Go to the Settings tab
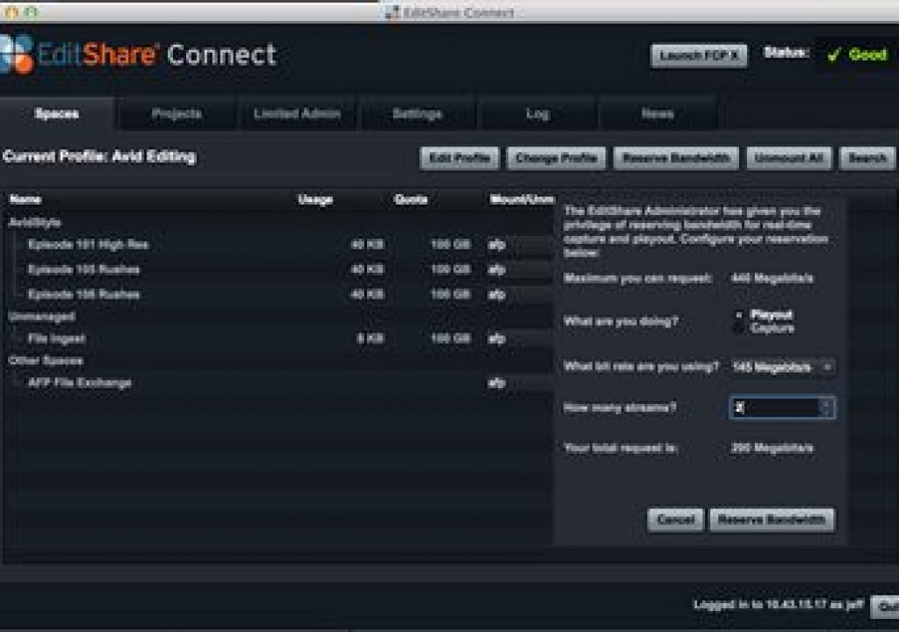This screenshot has height=632, width=899. (x=417, y=113)
